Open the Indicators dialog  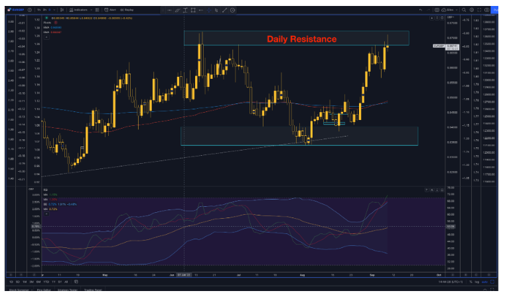pos(78,10)
